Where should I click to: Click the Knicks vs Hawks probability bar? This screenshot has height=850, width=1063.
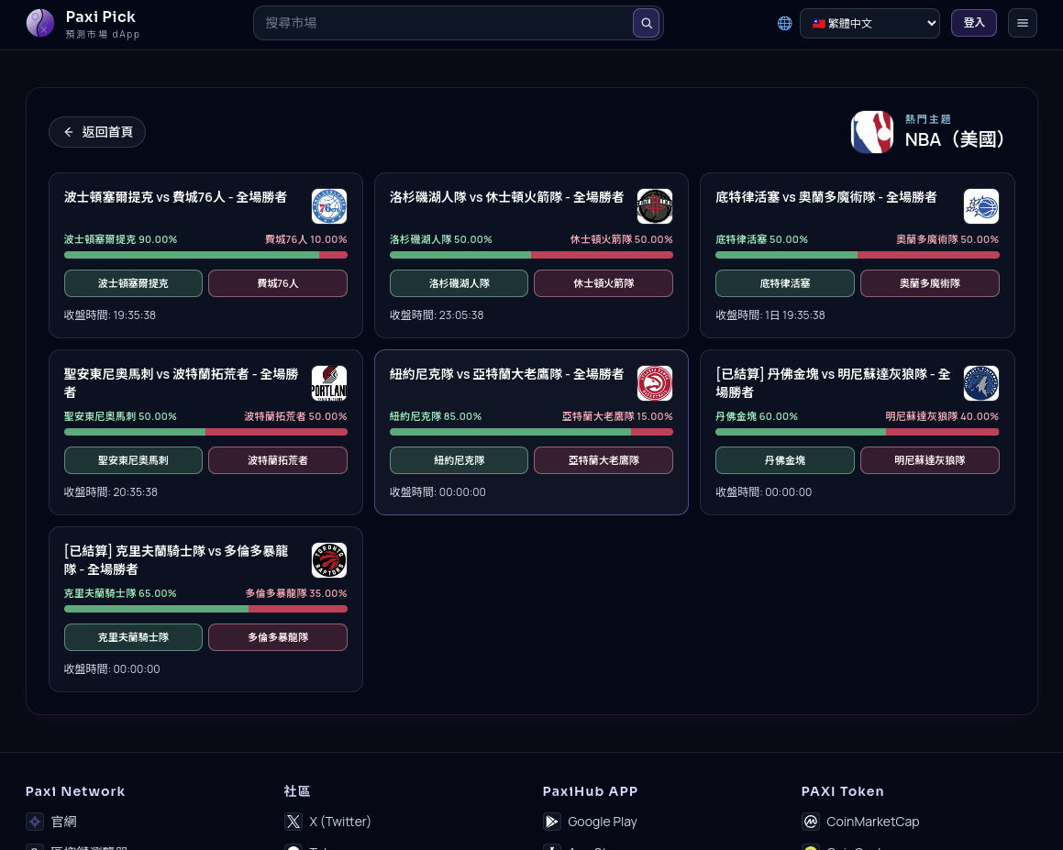(532, 432)
